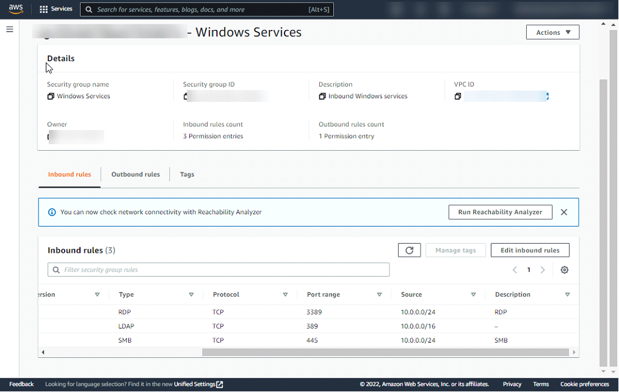This screenshot has width=619, height=392.
Task: Sort rules by Protocol column
Action: [285, 295]
